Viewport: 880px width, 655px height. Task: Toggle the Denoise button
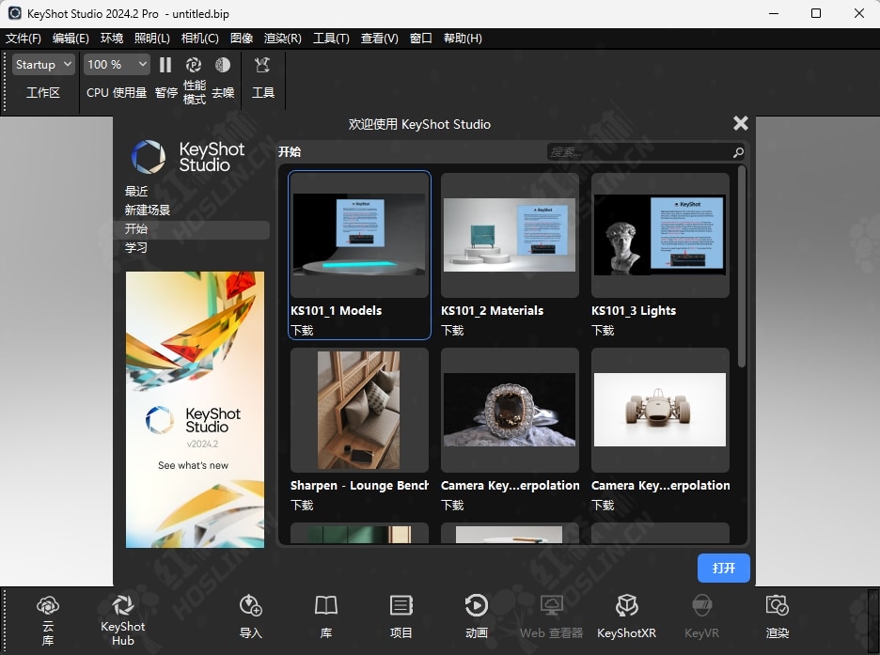(x=223, y=66)
